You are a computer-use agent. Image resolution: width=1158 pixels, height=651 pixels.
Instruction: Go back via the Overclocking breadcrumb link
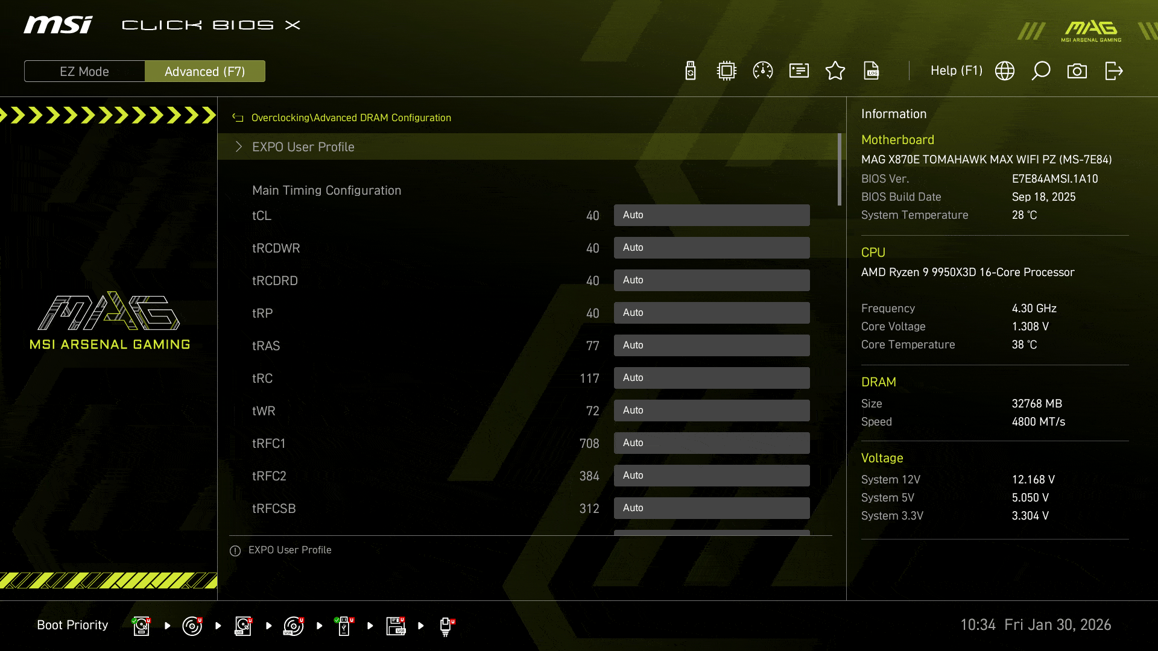(280, 118)
